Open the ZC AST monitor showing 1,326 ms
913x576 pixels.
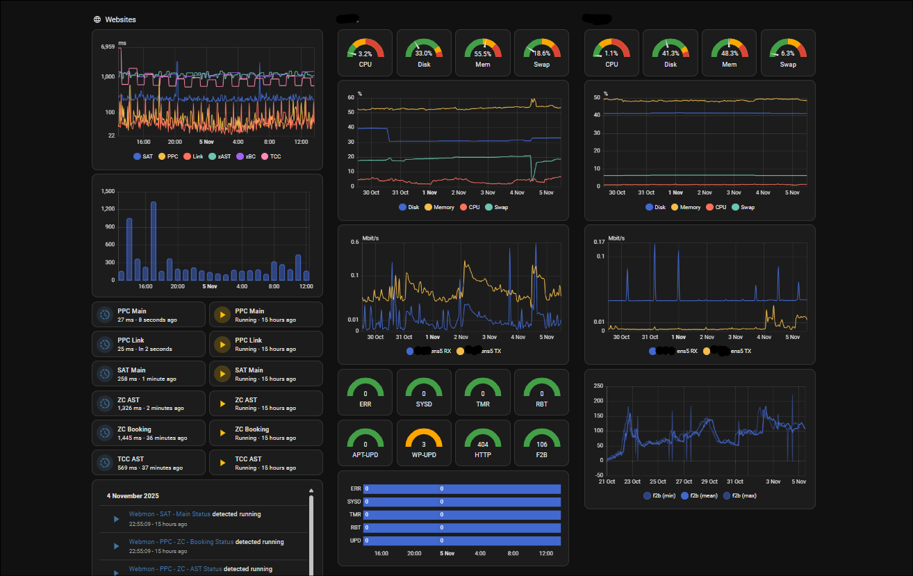(x=148, y=403)
